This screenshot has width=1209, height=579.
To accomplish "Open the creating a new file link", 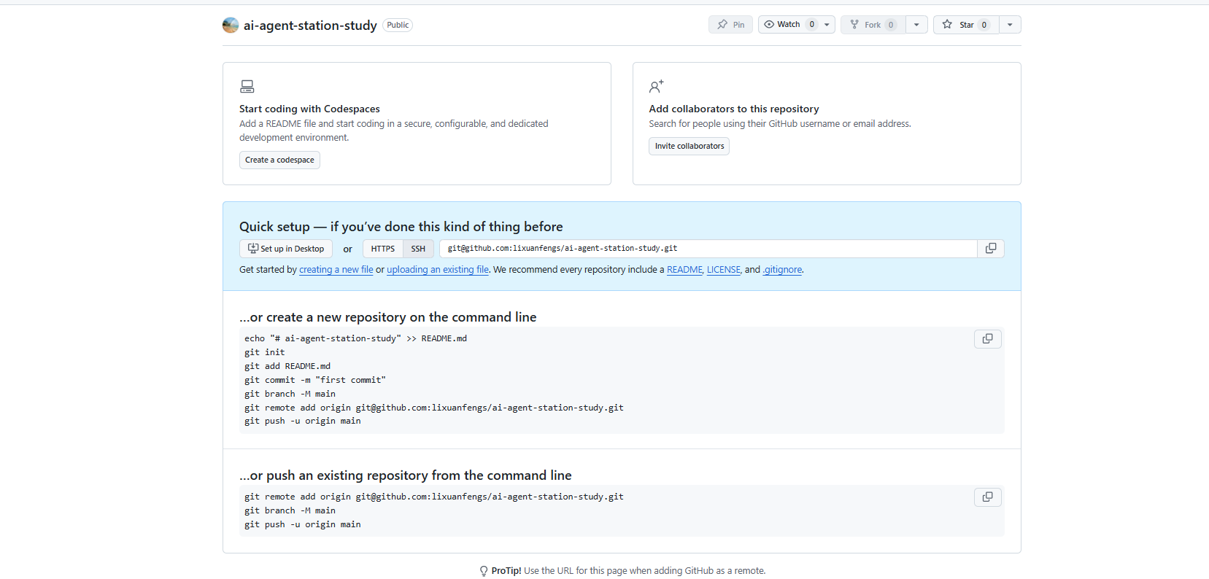I will 336,270.
